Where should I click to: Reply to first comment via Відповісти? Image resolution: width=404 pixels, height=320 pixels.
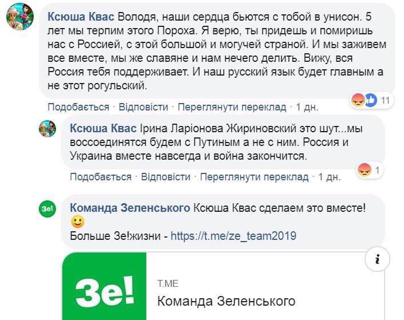tap(143, 107)
